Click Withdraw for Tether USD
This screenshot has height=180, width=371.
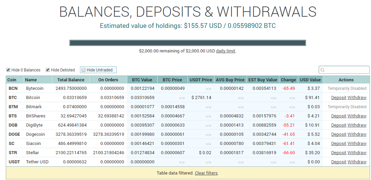(357, 162)
